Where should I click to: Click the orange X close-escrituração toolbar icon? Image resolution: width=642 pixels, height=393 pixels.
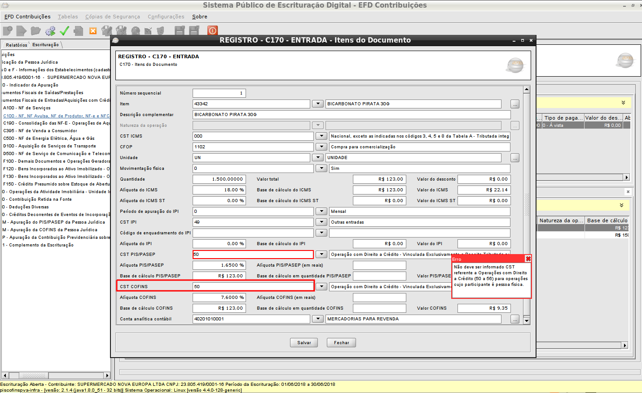tap(93, 30)
